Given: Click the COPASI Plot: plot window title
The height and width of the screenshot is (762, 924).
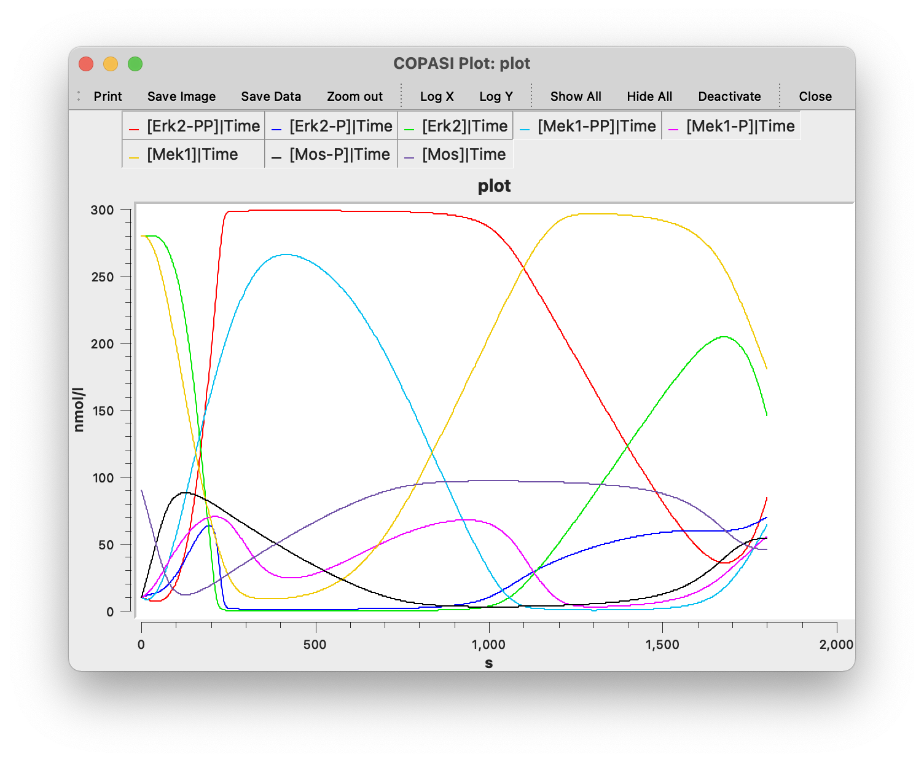Looking at the screenshot, I should pos(461,63).
